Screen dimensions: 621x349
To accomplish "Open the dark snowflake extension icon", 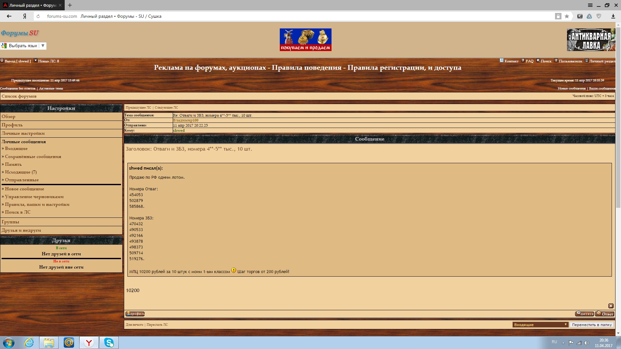I will (580, 16).
